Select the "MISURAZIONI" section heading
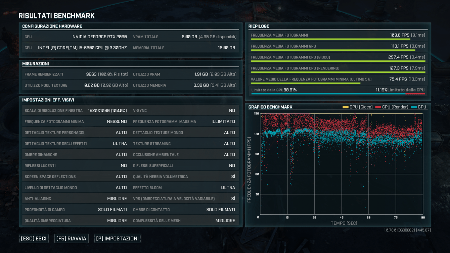 [36, 64]
